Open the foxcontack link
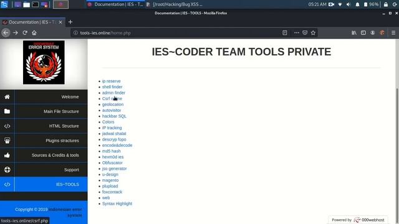This screenshot has height=224, width=399. tap(112, 192)
